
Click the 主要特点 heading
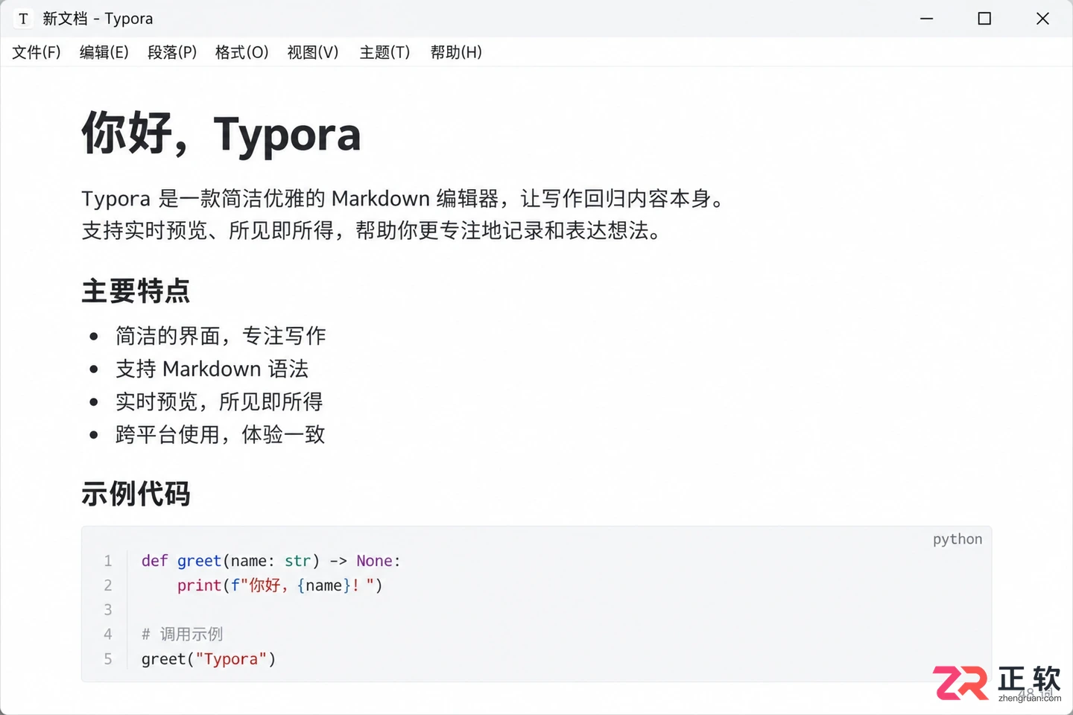click(136, 290)
